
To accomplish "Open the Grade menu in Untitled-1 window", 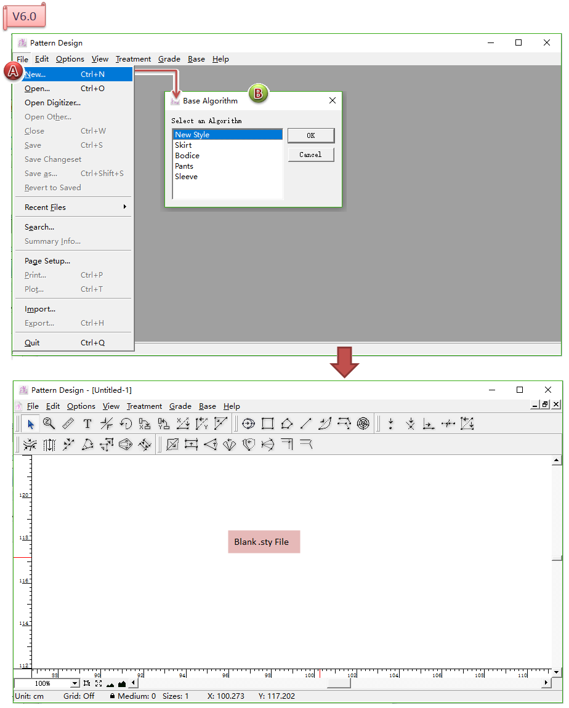I will pyautogui.click(x=180, y=406).
